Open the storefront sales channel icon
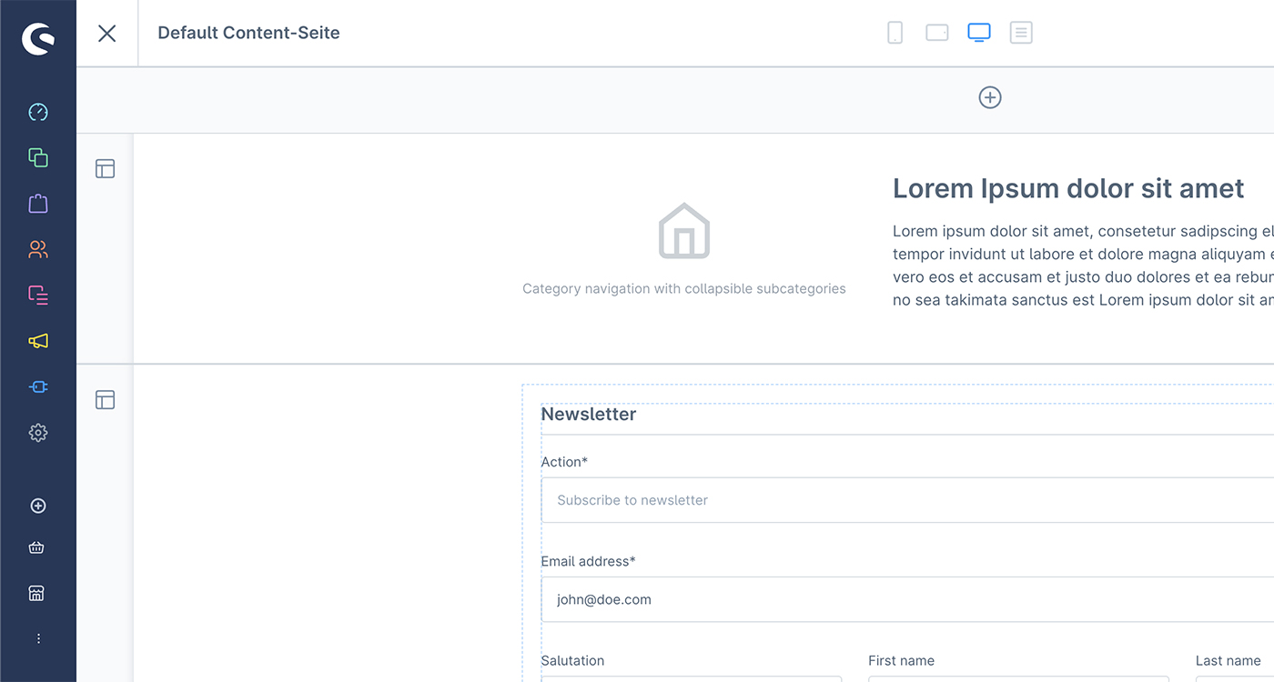The height and width of the screenshot is (682, 1274). coord(38,594)
